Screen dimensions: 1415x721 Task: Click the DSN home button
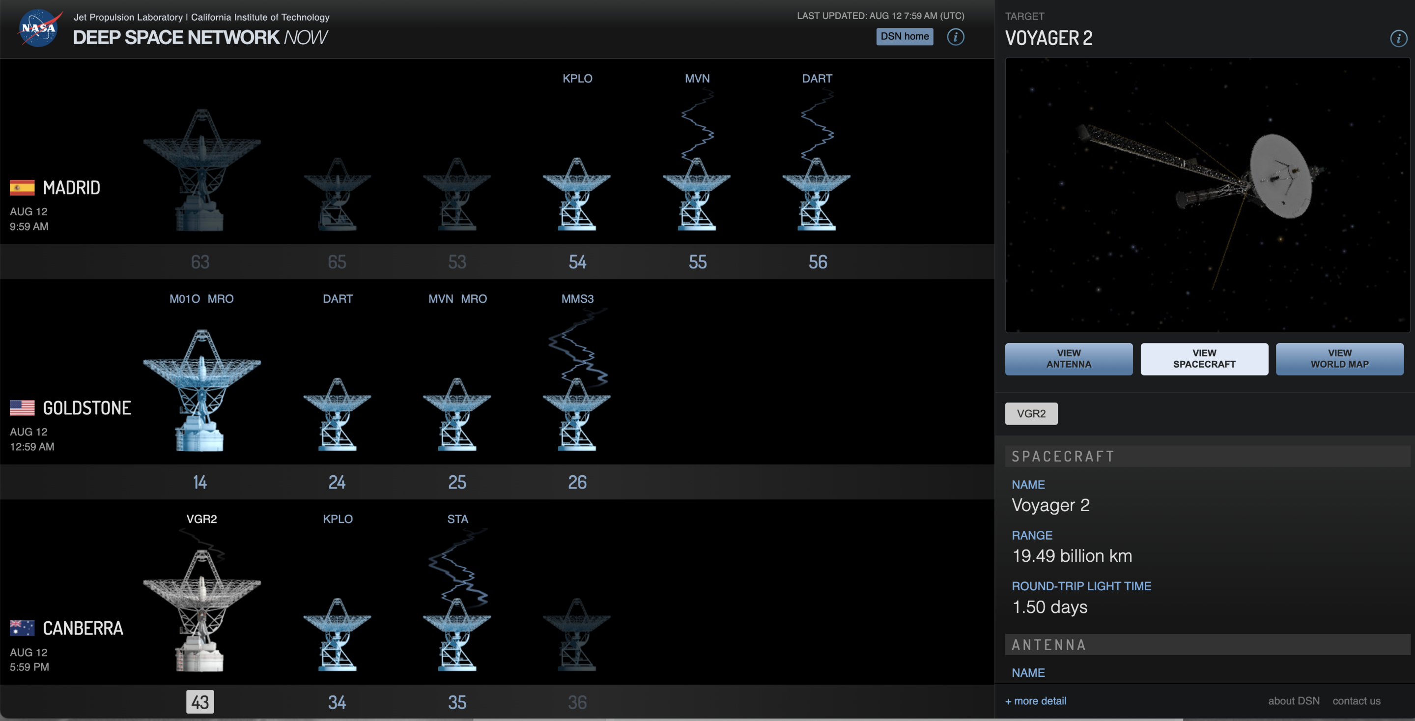point(904,36)
